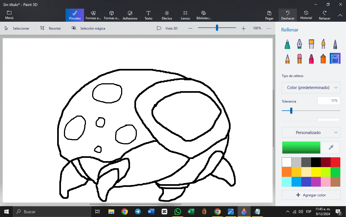Image resolution: width=346 pixels, height=217 pixels.
Task: Click the zoom in plus button
Action: click(x=244, y=28)
